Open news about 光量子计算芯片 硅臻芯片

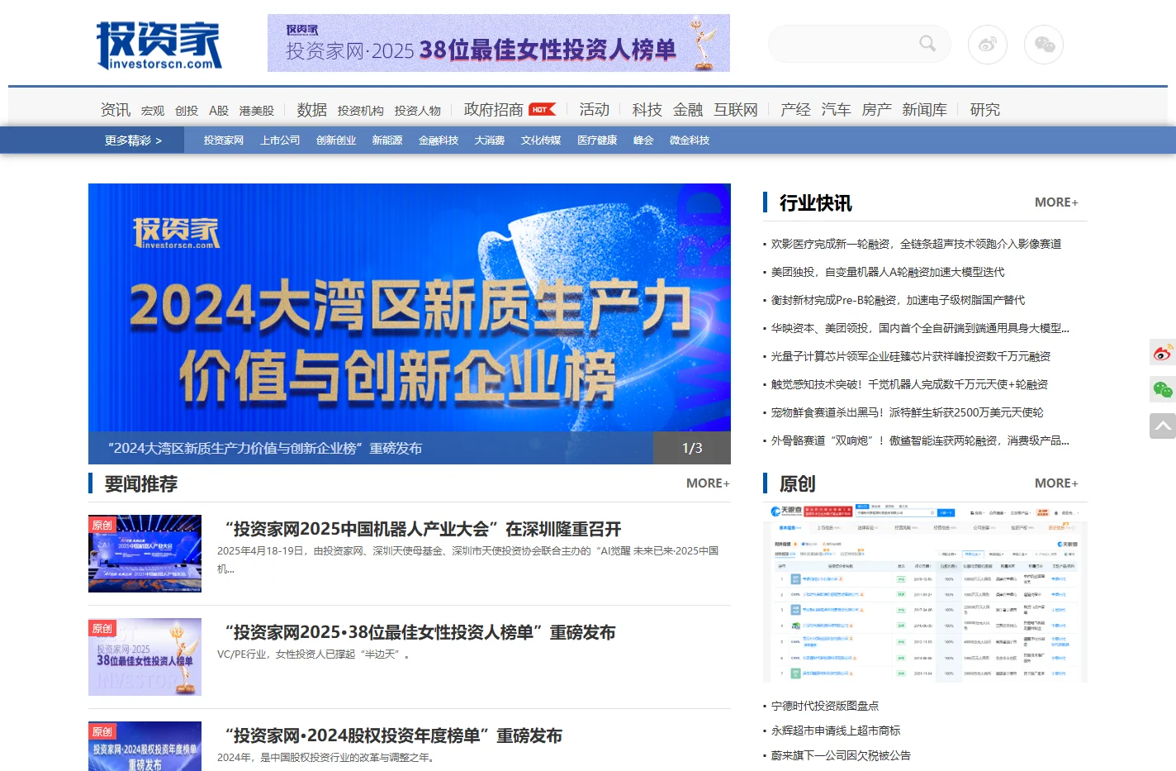tap(911, 356)
